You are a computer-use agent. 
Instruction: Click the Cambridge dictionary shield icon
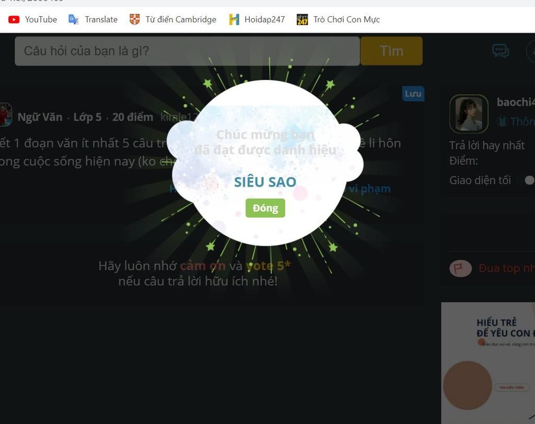click(x=134, y=19)
